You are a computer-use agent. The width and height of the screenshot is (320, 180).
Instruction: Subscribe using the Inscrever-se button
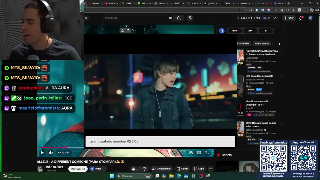coord(78,169)
